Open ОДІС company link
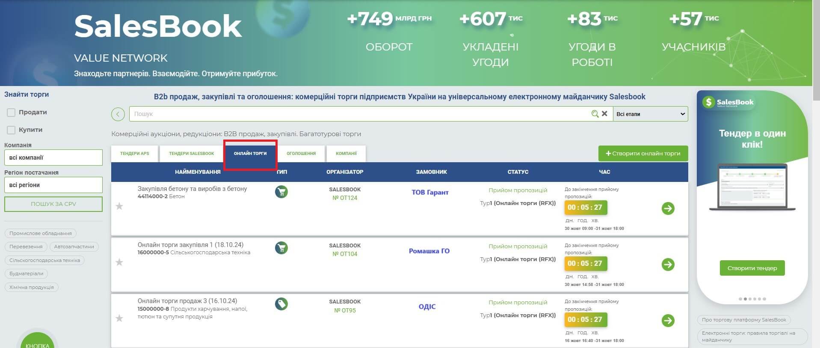Image resolution: width=820 pixels, height=348 pixels. [427, 307]
